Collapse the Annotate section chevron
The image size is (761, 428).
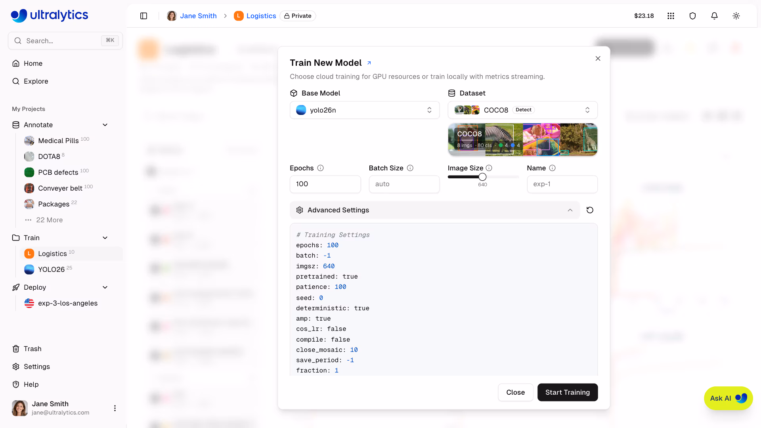(105, 125)
